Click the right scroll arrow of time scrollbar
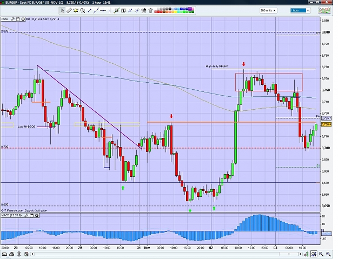 (300, 254)
